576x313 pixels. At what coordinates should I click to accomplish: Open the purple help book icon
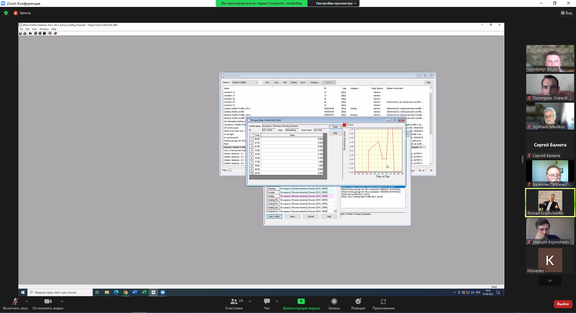55,33
